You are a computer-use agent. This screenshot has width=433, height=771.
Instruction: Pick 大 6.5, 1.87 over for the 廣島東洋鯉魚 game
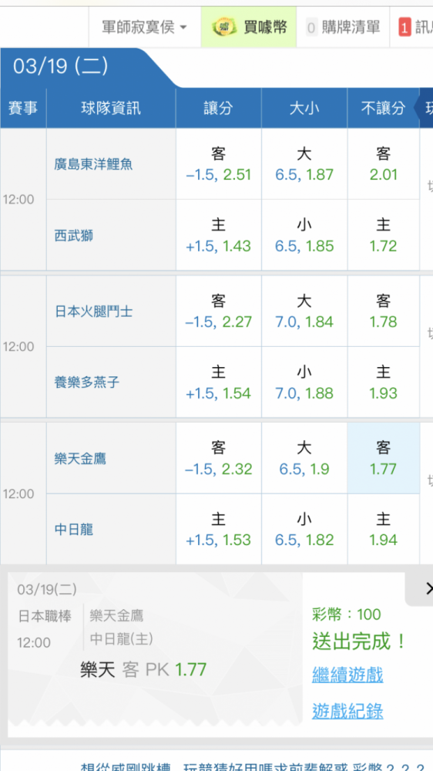[x=304, y=163]
